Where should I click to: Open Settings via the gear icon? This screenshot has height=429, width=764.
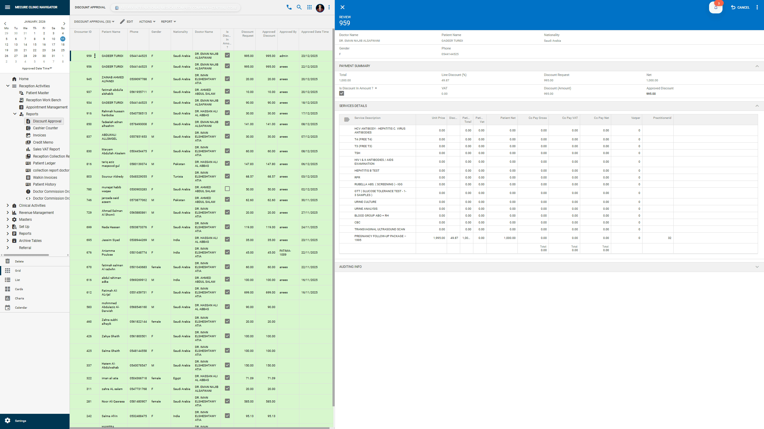click(7, 421)
